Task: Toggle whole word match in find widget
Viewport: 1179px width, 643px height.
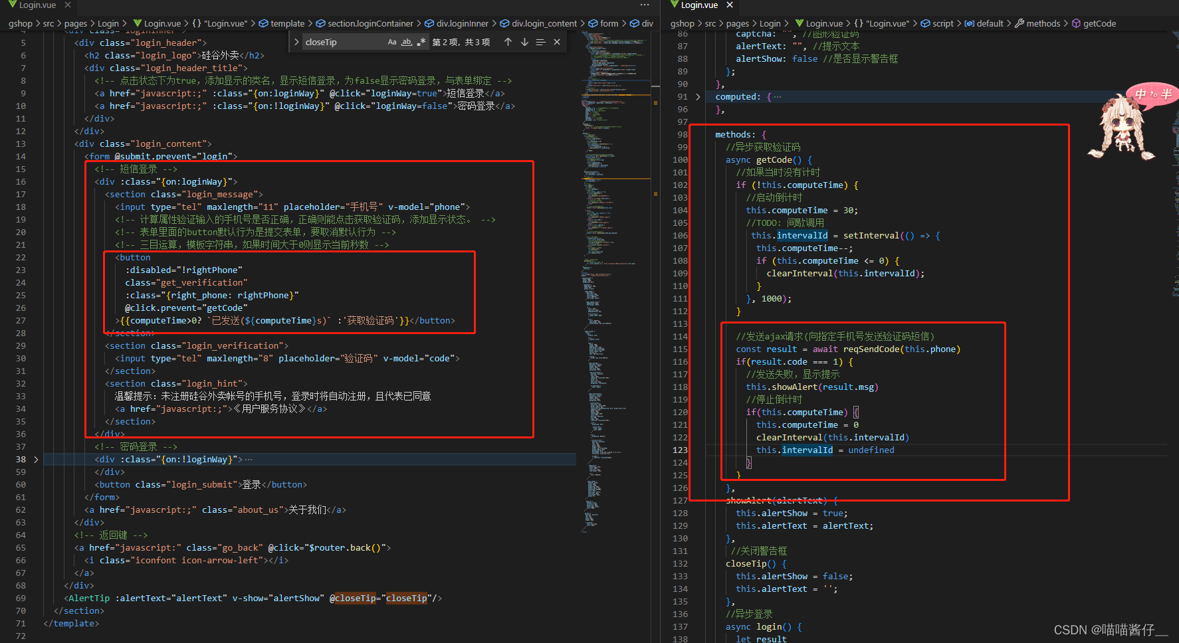Action: pos(407,42)
